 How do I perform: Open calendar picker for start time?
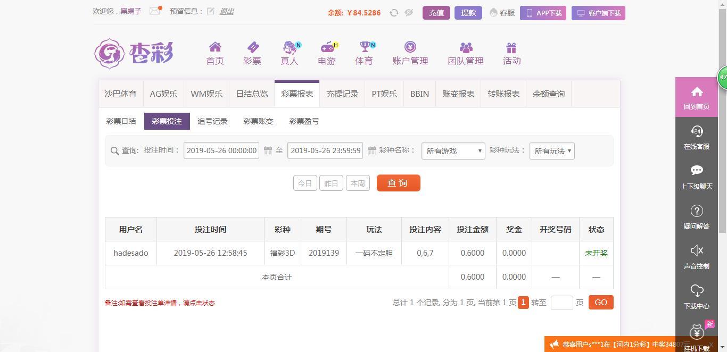coord(268,150)
